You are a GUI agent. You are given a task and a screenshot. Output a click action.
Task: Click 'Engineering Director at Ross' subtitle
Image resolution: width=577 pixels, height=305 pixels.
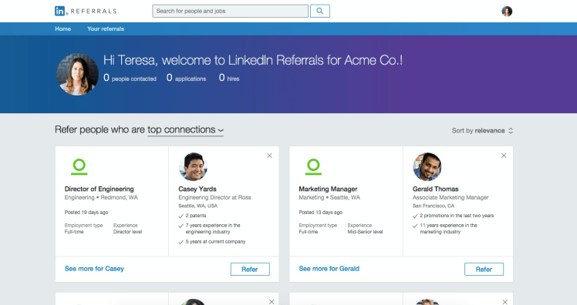coord(214,197)
